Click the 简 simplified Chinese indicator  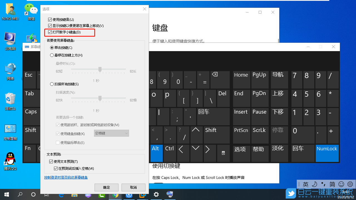tap(332, 184)
